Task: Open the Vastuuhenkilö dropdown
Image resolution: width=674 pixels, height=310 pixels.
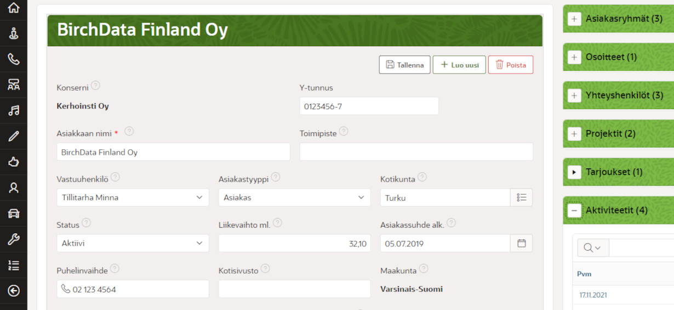Action: (x=133, y=198)
